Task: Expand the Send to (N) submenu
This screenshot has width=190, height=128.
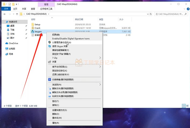Action: (x=74, y=84)
